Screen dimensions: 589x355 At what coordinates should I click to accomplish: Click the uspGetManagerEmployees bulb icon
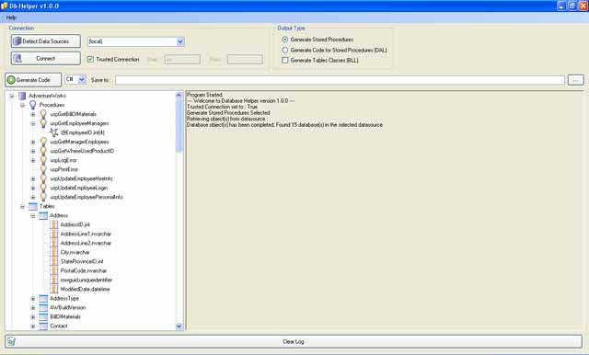click(43, 142)
